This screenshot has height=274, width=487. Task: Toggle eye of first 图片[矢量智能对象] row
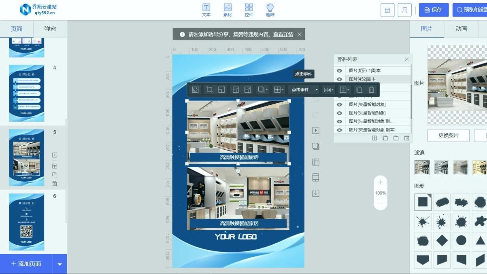pyautogui.click(x=339, y=104)
